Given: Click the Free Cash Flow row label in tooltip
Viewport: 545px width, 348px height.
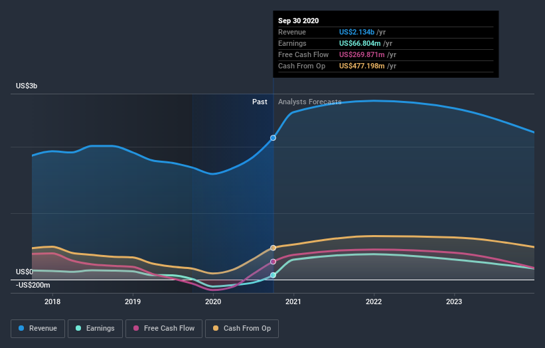Looking at the screenshot, I should [x=303, y=54].
